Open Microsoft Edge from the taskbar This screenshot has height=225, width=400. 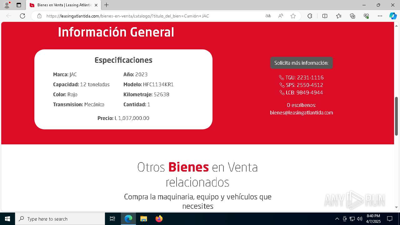(x=128, y=219)
